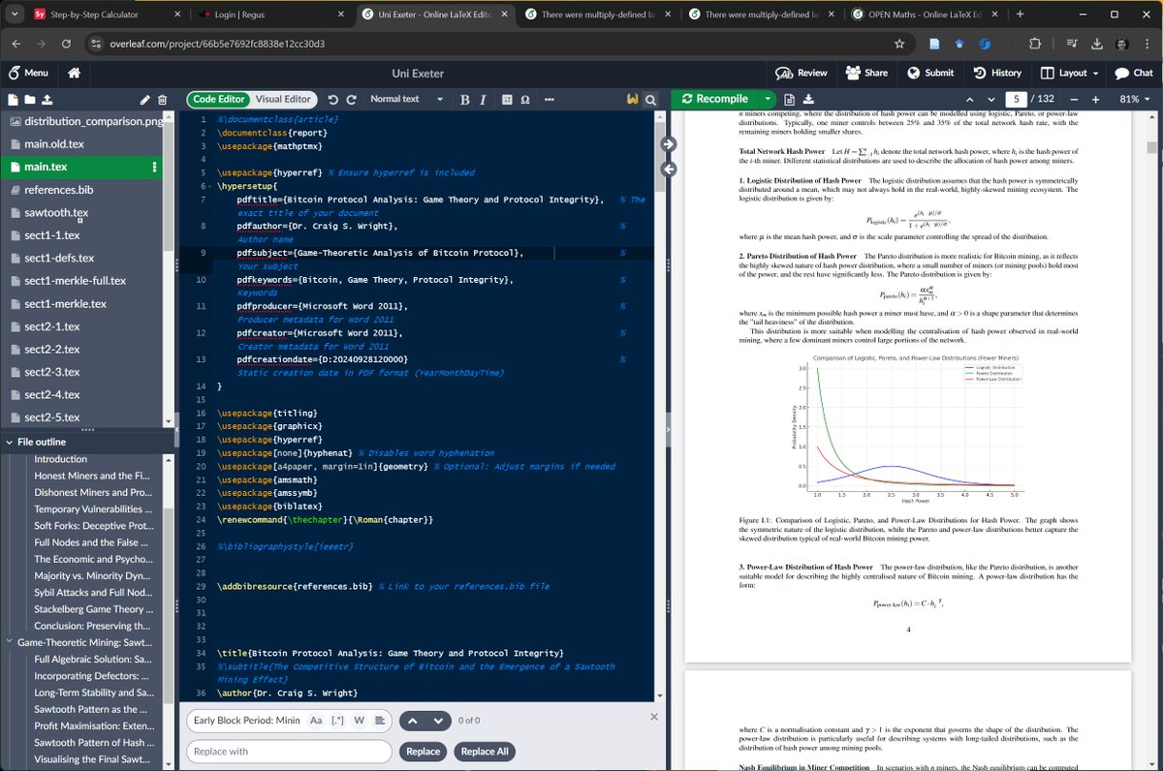Image resolution: width=1163 pixels, height=771 pixels.
Task: Bookmark this page with the star icon
Action: [x=899, y=44]
